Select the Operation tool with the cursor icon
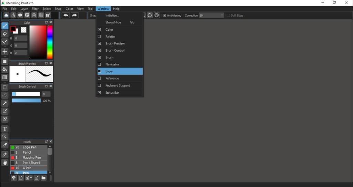 5,137
